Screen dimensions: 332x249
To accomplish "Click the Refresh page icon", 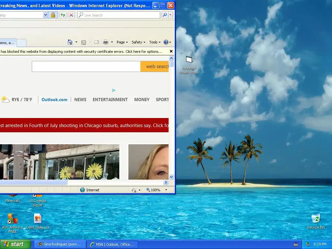I will [x=63, y=15].
